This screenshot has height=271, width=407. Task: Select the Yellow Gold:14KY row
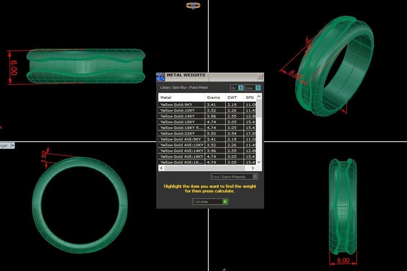tap(207, 116)
